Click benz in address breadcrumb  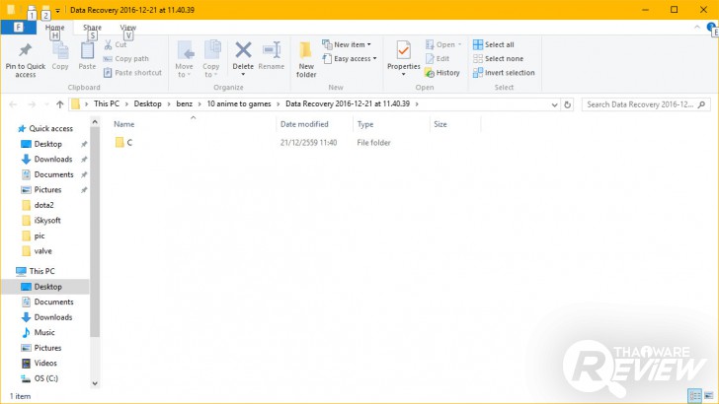click(185, 103)
